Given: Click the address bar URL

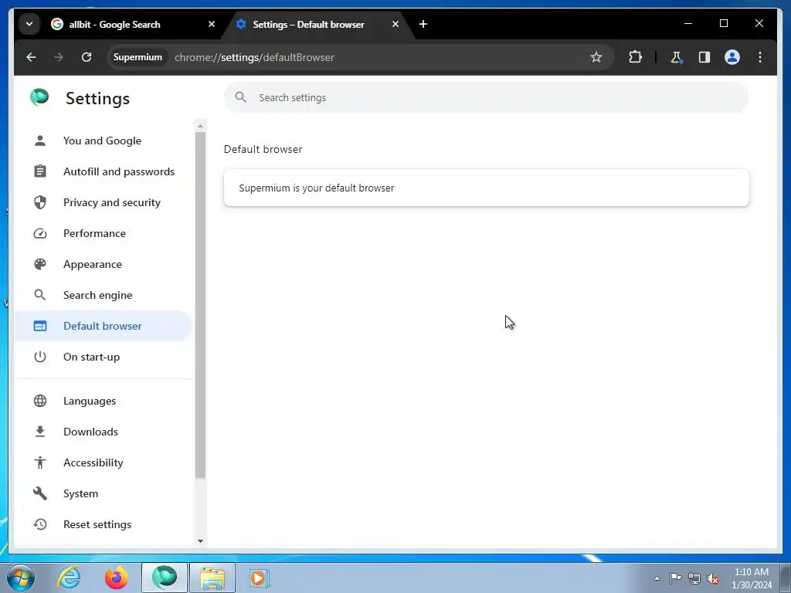Looking at the screenshot, I should coord(254,57).
